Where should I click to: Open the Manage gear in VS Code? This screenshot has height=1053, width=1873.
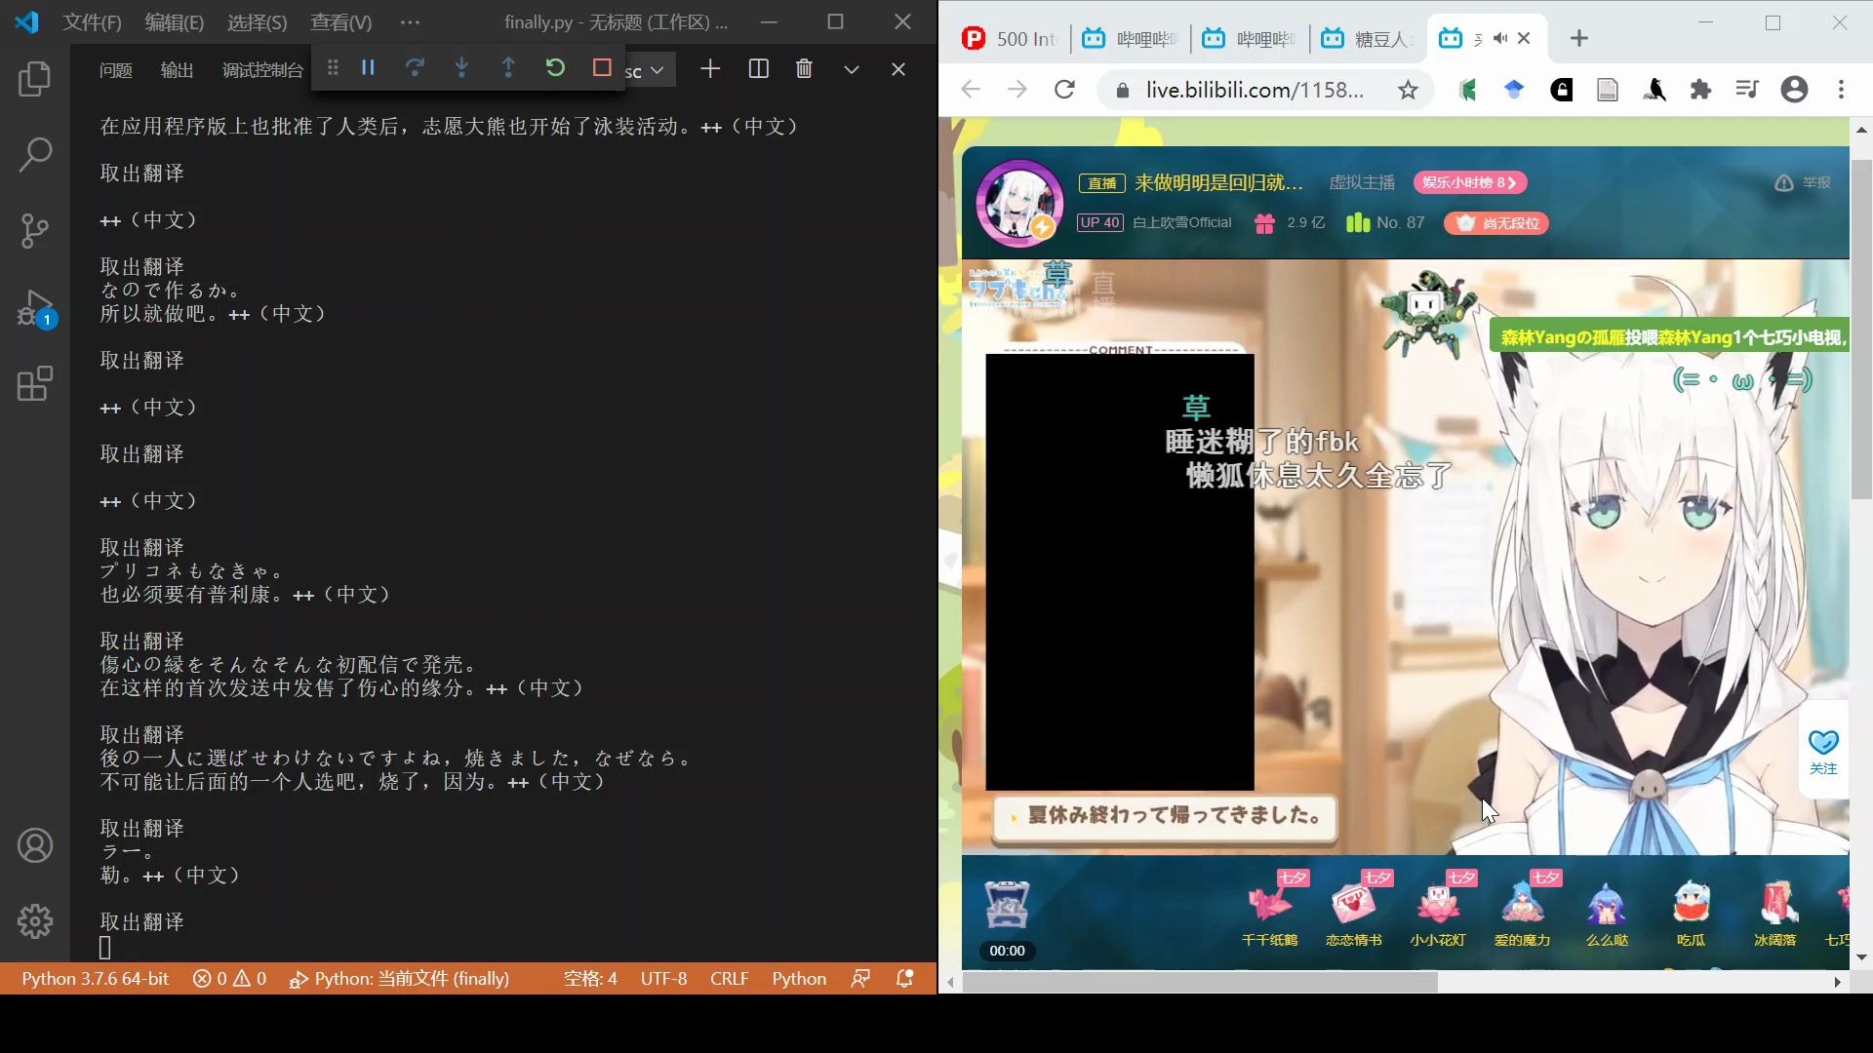(35, 920)
